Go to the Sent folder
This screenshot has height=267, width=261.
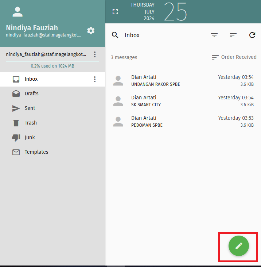pos(30,108)
